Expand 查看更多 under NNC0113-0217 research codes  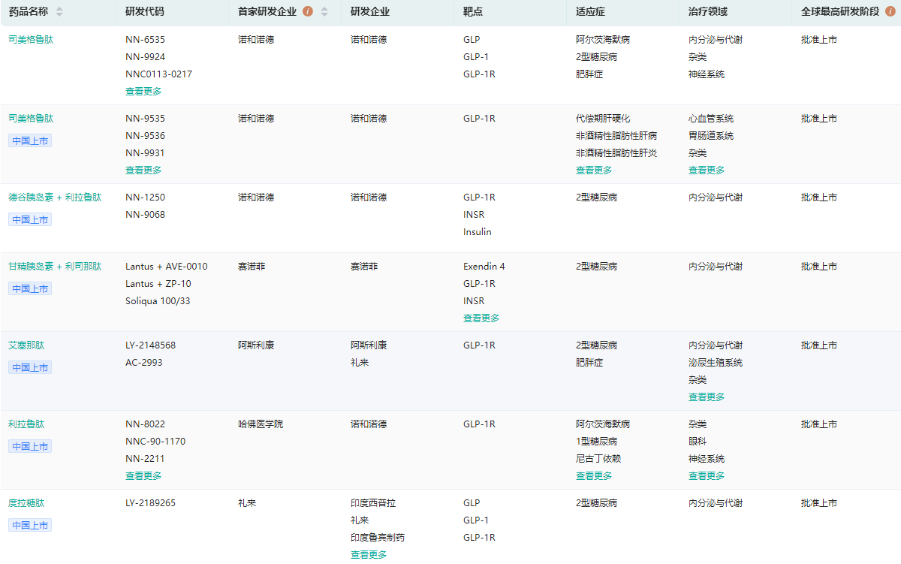pos(143,92)
